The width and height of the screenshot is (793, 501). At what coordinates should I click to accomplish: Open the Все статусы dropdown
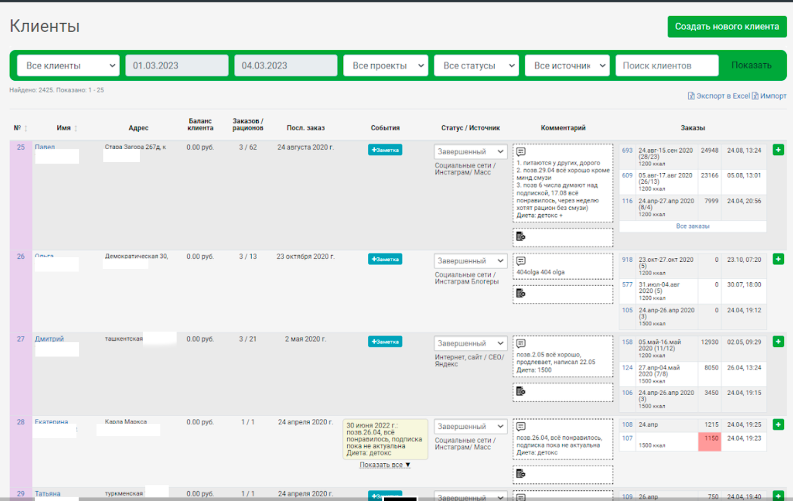pyautogui.click(x=476, y=65)
